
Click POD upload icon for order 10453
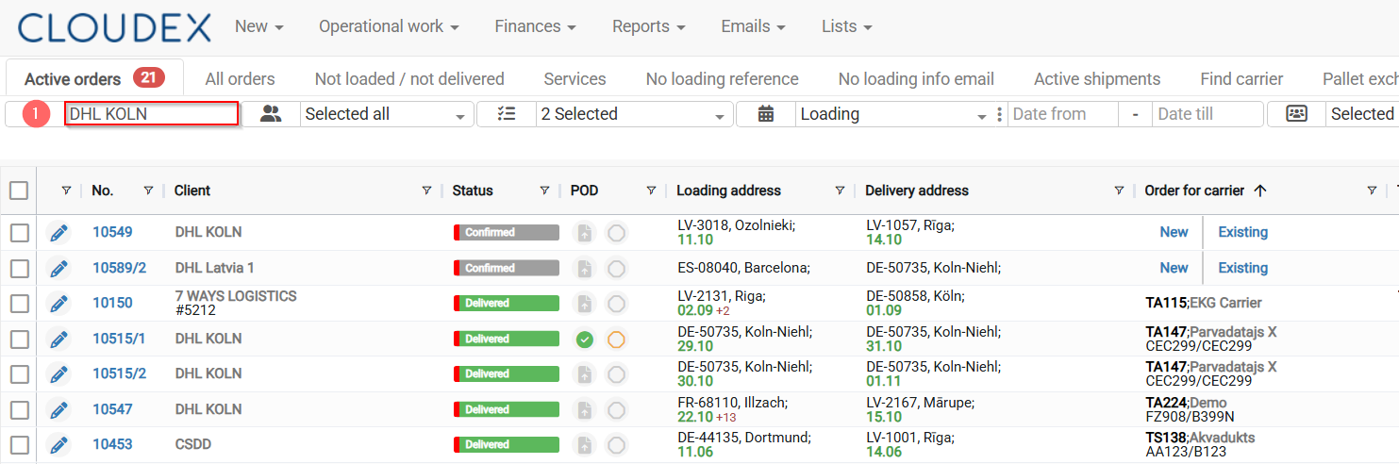pos(585,445)
